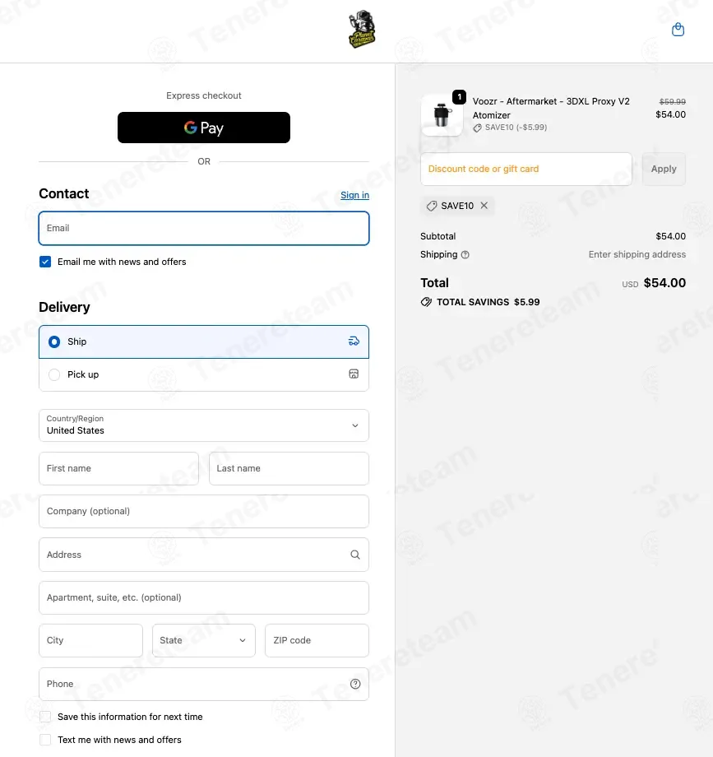This screenshot has width=713, height=757.
Task: Click the delivery truck icon in Ship row
Action: click(354, 341)
